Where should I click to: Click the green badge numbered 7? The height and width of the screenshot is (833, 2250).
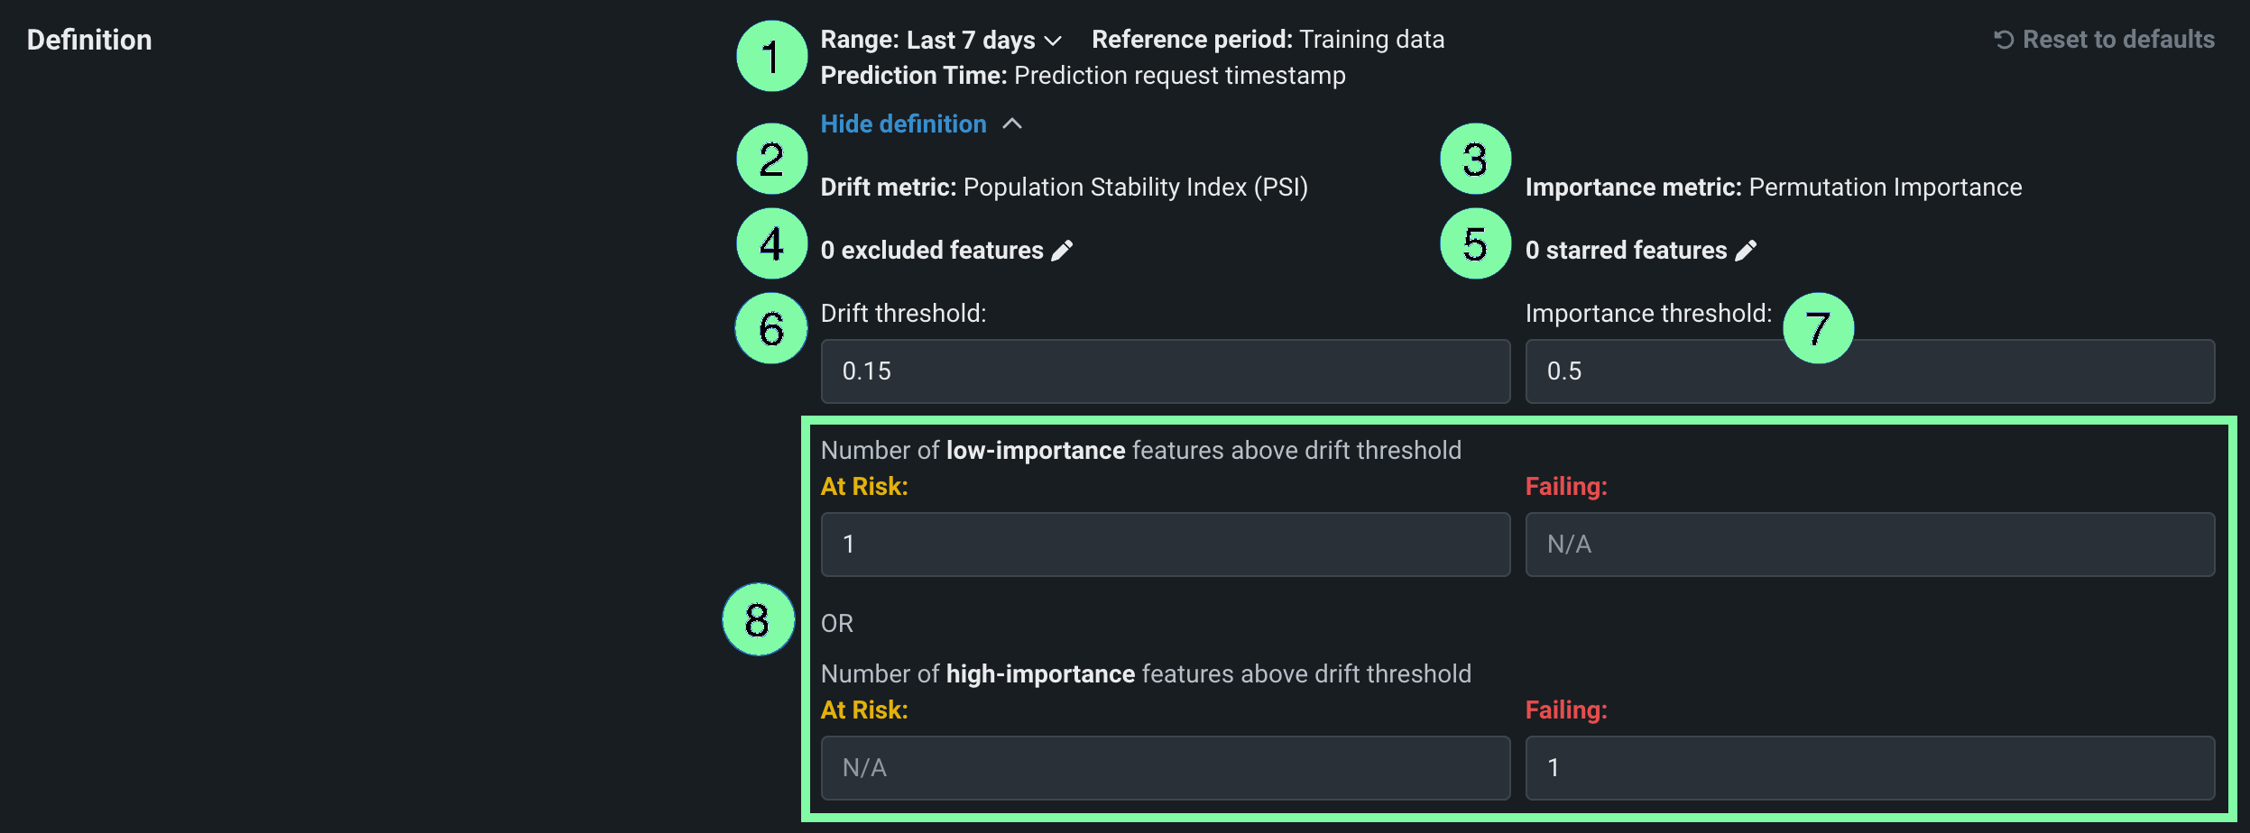[x=1818, y=328]
